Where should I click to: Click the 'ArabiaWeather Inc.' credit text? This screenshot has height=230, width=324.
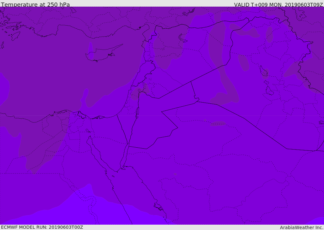point(302,227)
